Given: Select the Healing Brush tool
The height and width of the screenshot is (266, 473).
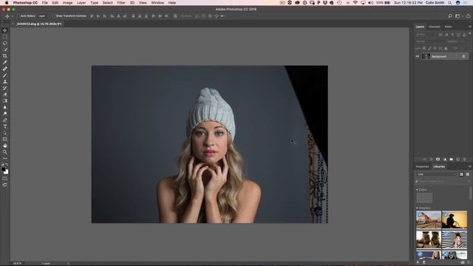Looking at the screenshot, I should pyautogui.click(x=5, y=69).
